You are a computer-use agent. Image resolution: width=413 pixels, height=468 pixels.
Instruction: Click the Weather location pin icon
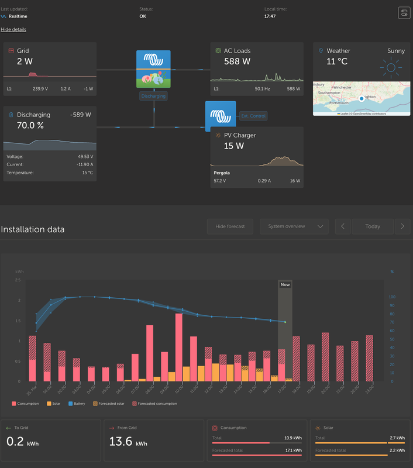(x=321, y=51)
